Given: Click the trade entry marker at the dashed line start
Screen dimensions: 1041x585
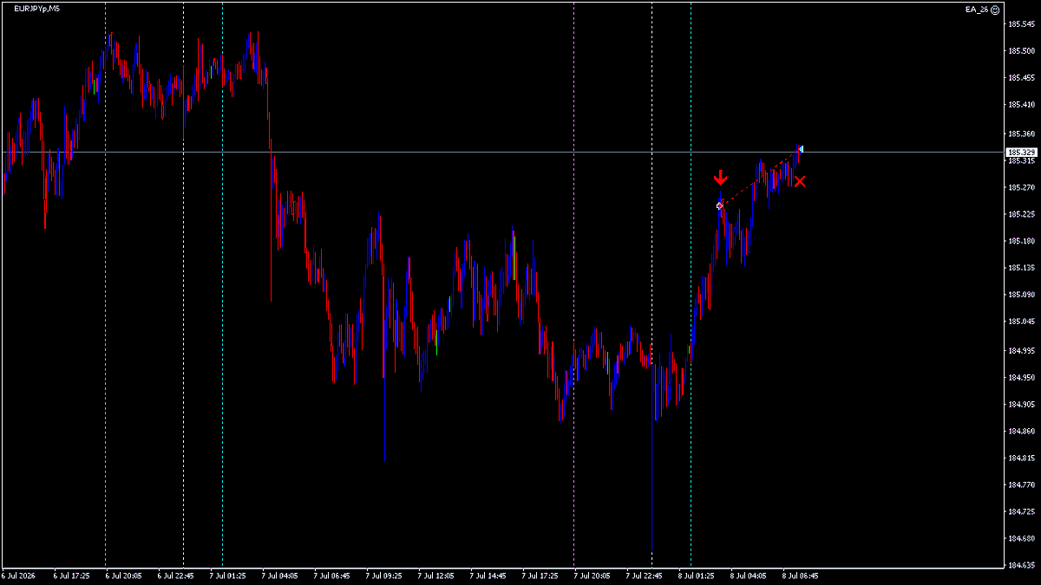Looking at the screenshot, I should [719, 205].
